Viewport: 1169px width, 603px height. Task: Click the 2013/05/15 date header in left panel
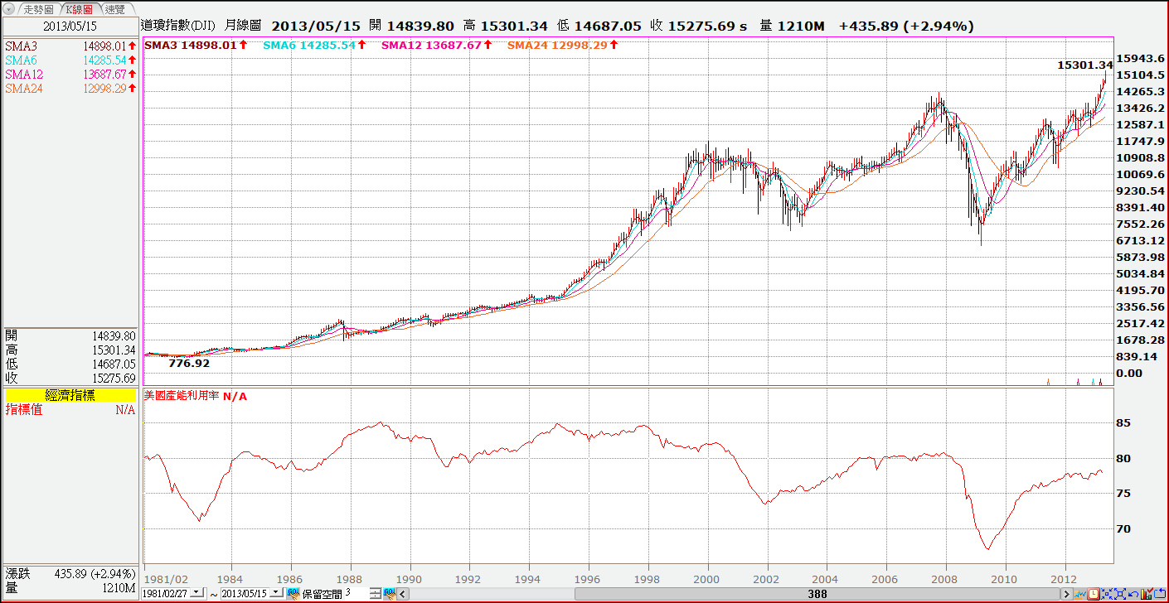click(70, 25)
